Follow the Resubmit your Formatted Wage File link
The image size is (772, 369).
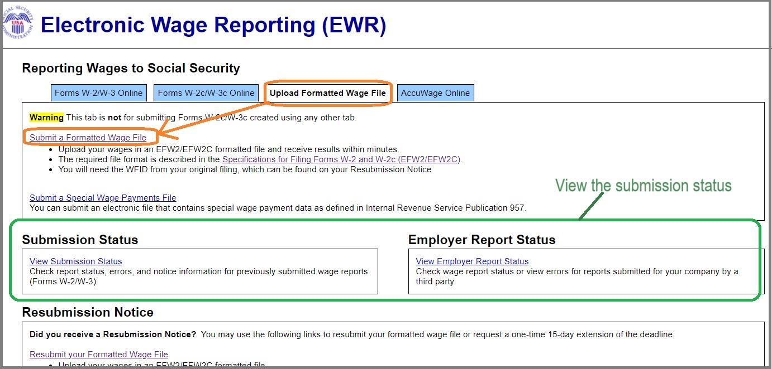pyautogui.click(x=98, y=355)
